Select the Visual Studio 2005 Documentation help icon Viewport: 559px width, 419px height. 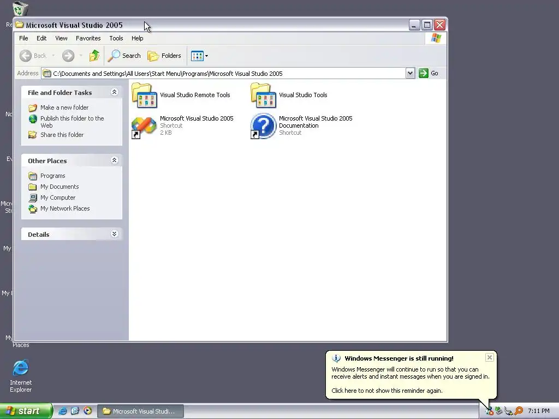(264, 126)
